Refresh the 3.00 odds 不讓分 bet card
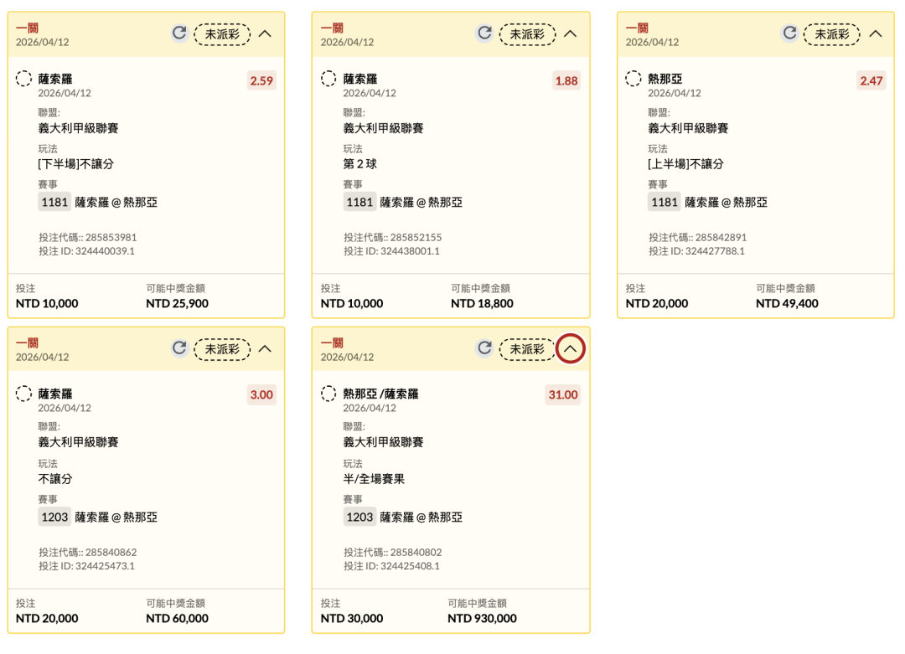Image resolution: width=905 pixels, height=654 pixels. (x=179, y=348)
